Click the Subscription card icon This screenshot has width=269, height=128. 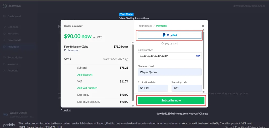point(4,58)
